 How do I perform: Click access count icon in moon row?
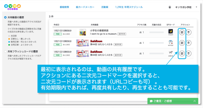point(140,32)
